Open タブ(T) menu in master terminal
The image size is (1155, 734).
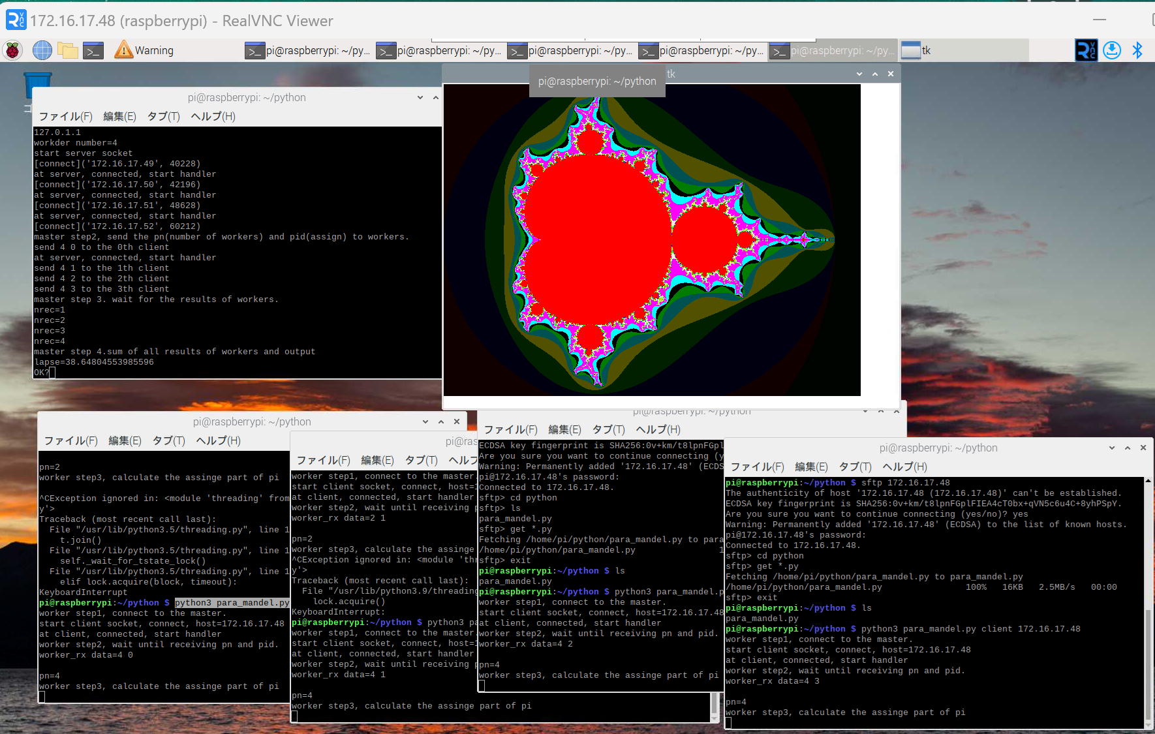(163, 116)
